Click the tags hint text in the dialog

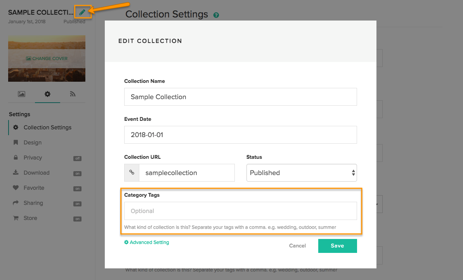(x=230, y=227)
